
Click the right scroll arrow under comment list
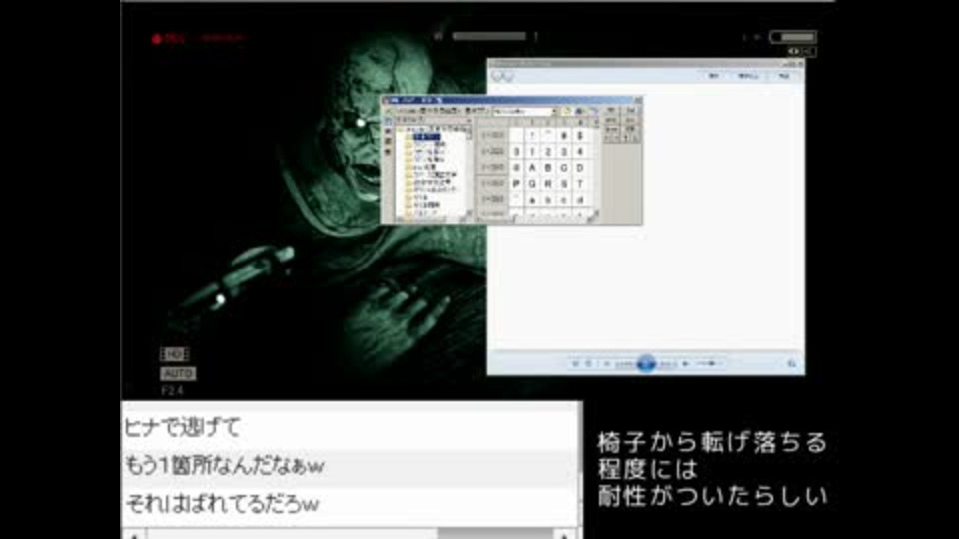(x=564, y=535)
